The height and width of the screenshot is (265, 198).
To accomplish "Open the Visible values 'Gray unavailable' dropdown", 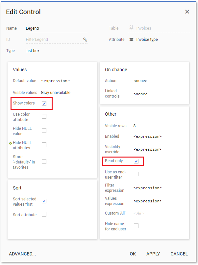I will click(x=56, y=93).
